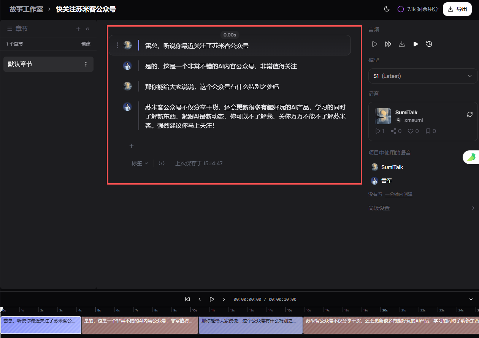Click the 一分钟内创建 link
The image size is (479, 338).
coord(398,194)
